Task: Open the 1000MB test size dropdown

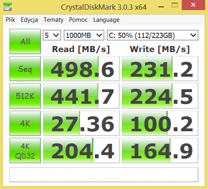Action: (x=84, y=35)
